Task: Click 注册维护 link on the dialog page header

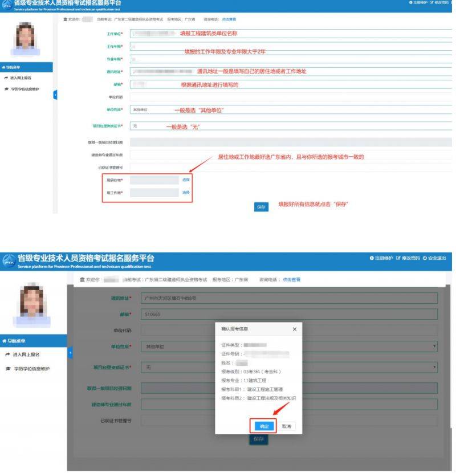Action: tap(384, 258)
